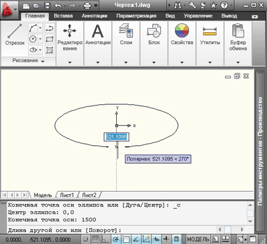267x244 pixels.
Task: Open search with the binoculars icon
Action: (x=178, y=5)
